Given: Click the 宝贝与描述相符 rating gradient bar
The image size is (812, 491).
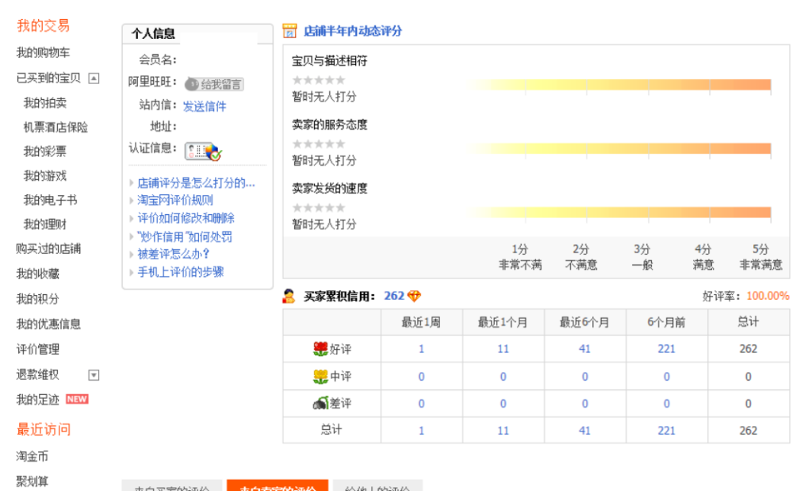Looking at the screenshot, I should tap(619, 84).
